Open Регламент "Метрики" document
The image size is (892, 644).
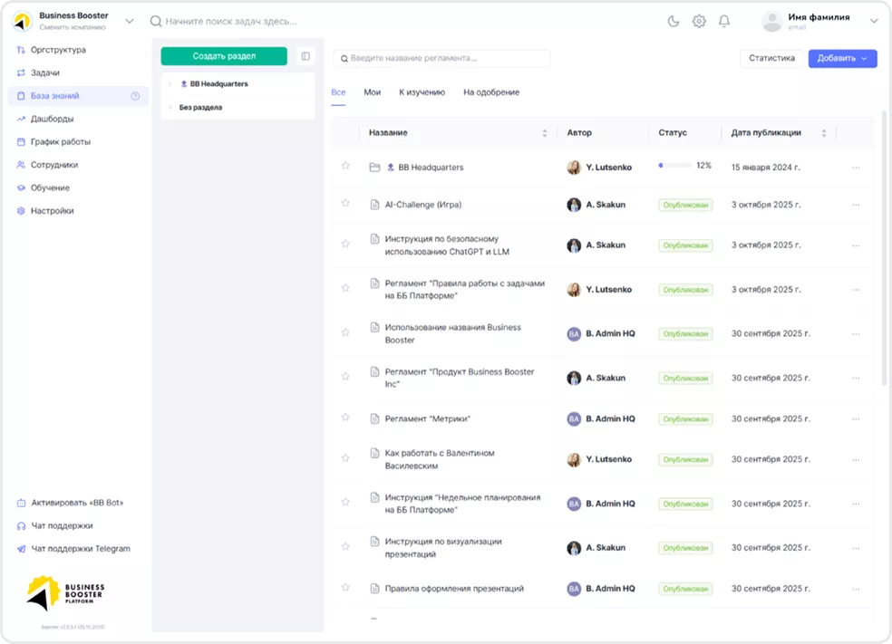pos(428,418)
